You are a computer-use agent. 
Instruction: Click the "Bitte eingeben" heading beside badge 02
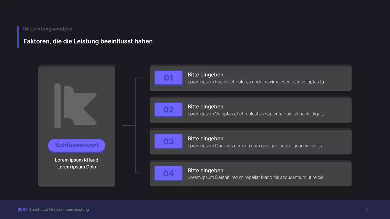click(x=205, y=107)
